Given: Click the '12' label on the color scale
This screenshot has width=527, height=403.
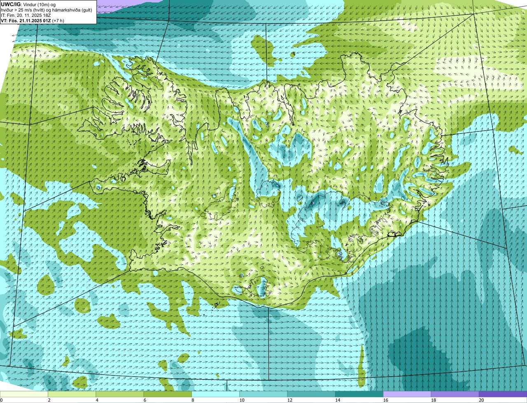Looking at the screenshot, I should point(289,400).
